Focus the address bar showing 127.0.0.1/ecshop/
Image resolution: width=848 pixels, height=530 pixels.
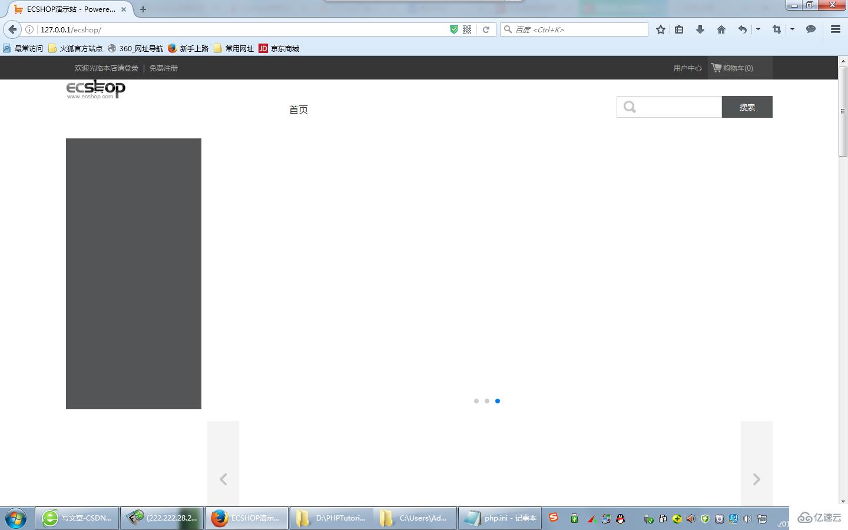(x=241, y=29)
